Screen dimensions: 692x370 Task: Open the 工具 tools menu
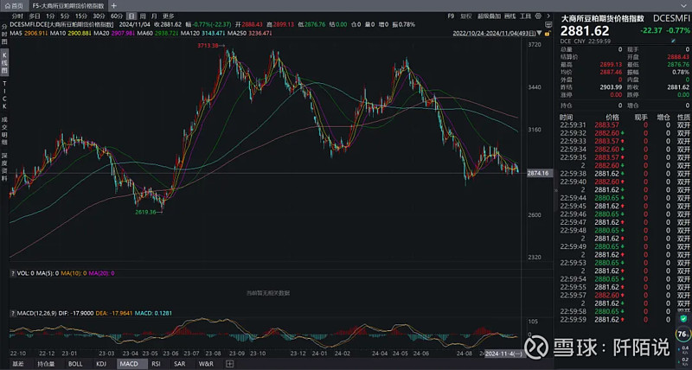[525, 16]
